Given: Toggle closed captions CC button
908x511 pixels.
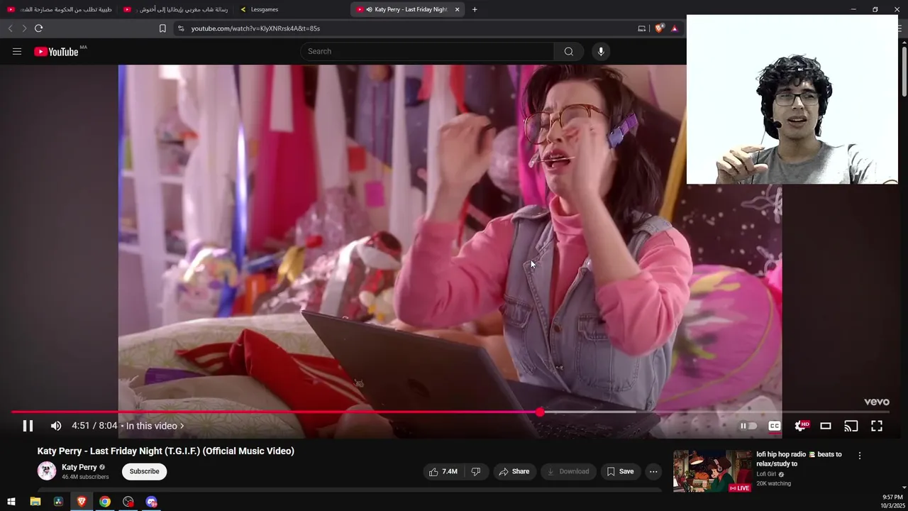Looking at the screenshot, I should [775, 426].
